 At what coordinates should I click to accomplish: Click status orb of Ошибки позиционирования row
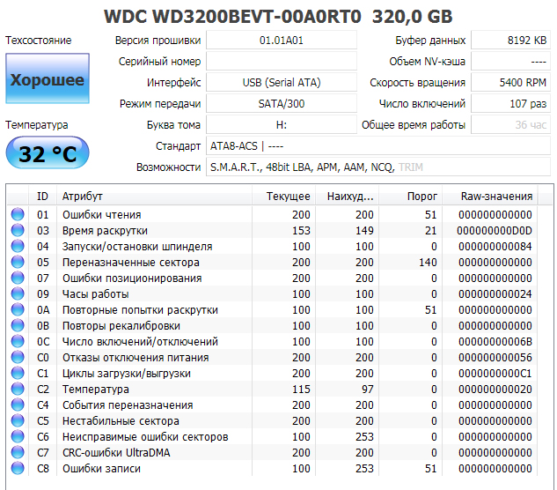18,278
